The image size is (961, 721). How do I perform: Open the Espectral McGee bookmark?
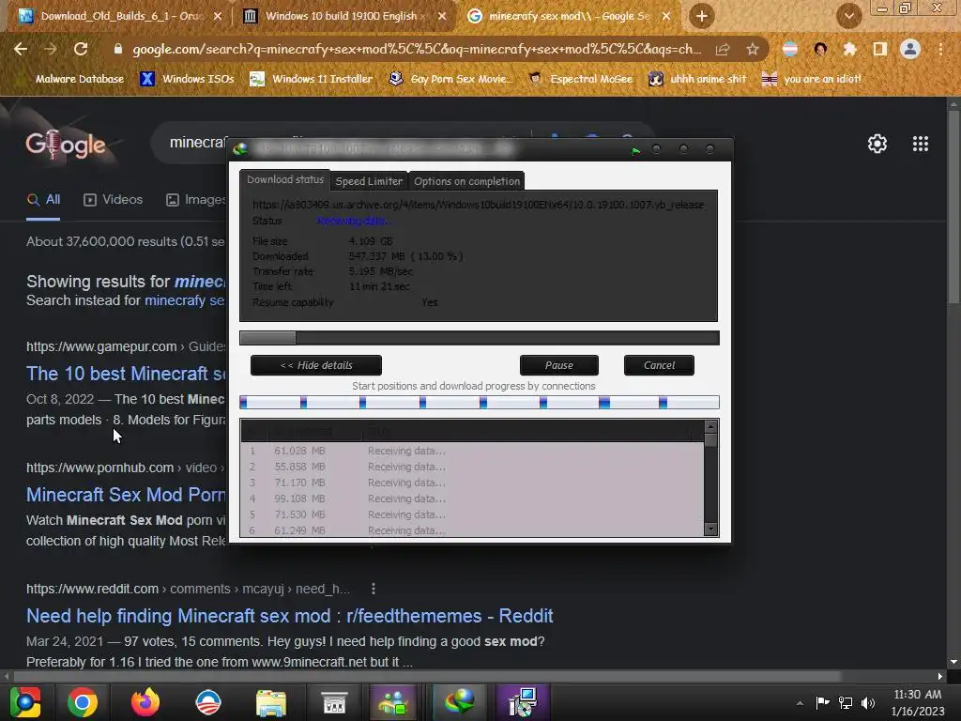580,79
